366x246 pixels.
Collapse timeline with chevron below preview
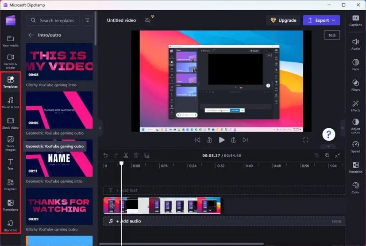(x=328, y=146)
